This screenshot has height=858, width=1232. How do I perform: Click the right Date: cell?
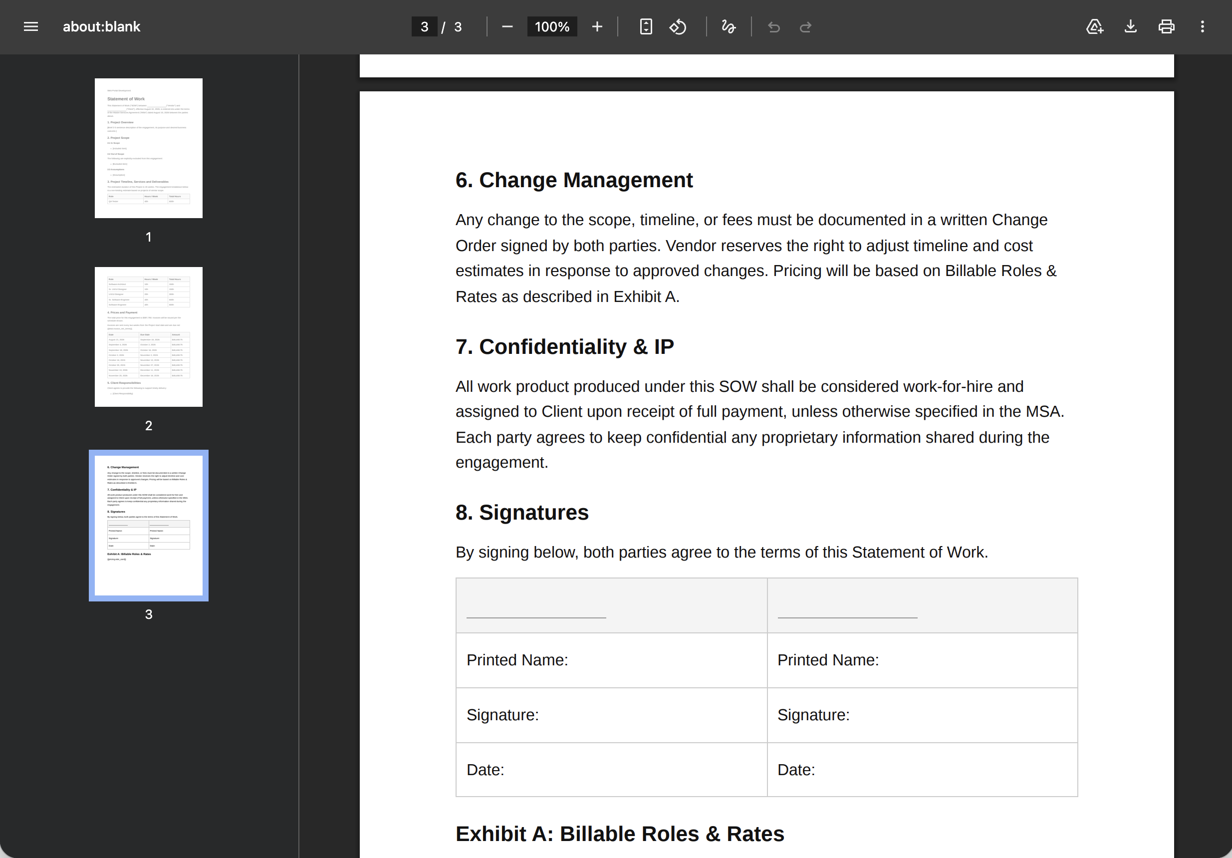click(923, 770)
